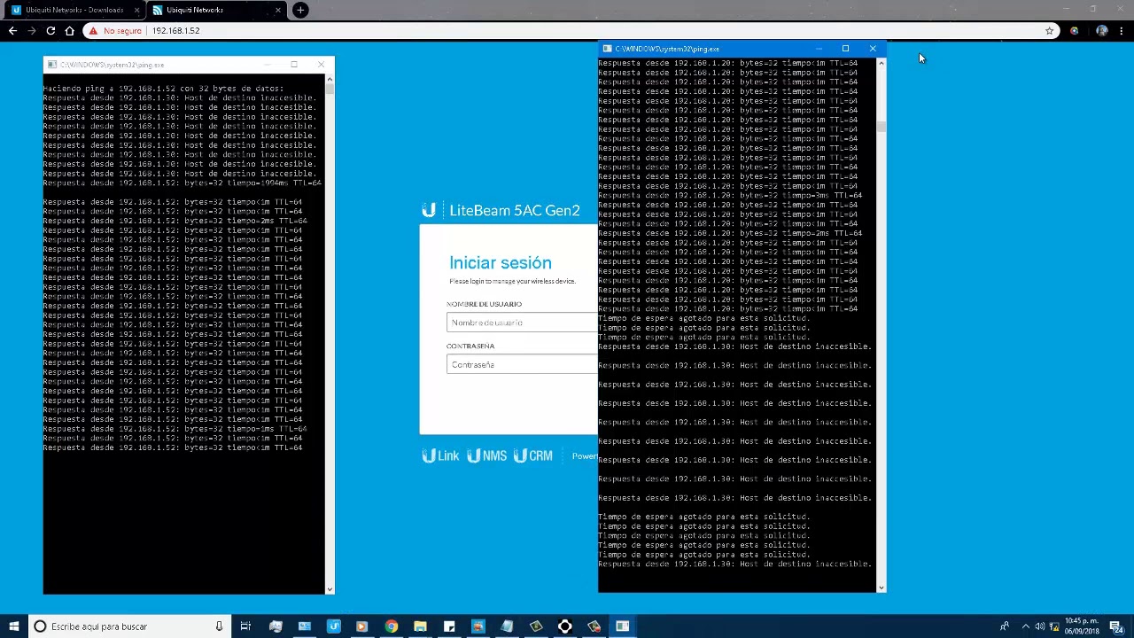
Task: Minimize the Chrome browser window
Action: 1067,9
